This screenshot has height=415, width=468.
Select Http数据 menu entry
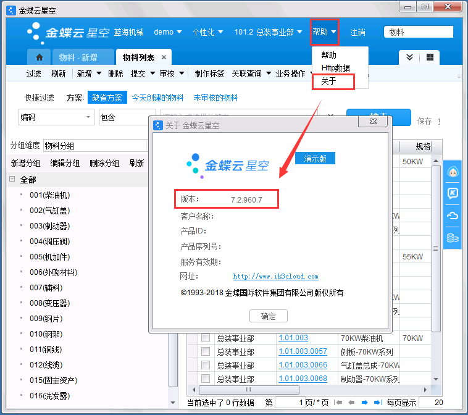[335, 68]
